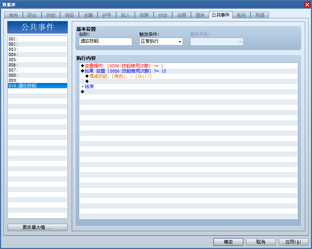Select the 图块 tab
312x249 pixels.
click(200, 15)
